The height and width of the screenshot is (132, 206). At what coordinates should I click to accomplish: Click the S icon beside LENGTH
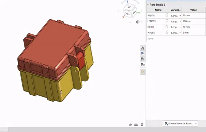coord(167,21)
